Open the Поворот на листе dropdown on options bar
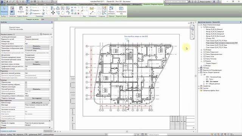The height and width of the screenshot is (136, 242). [x=49, y=19]
